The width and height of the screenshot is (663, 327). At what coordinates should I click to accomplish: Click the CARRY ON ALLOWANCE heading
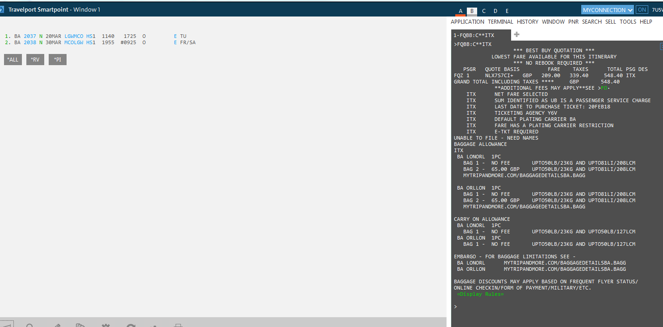(x=482, y=219)
